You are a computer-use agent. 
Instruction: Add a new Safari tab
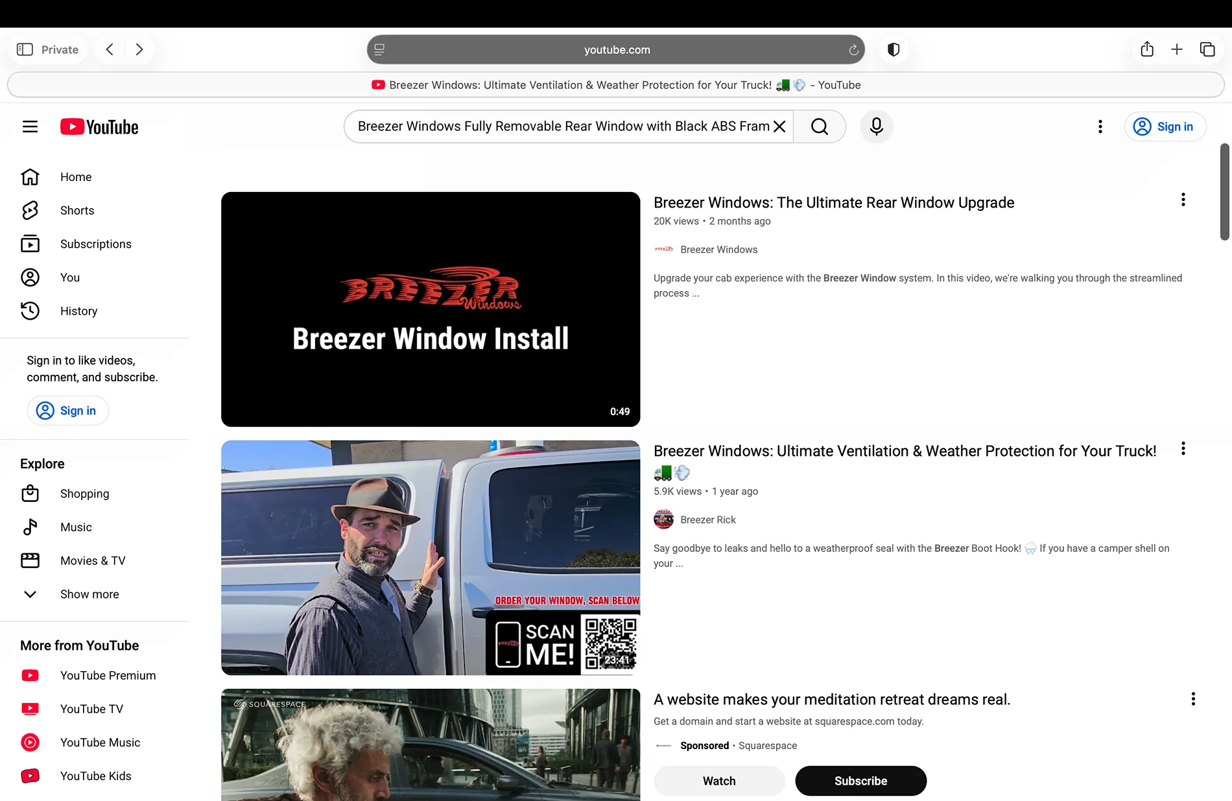1177,49
